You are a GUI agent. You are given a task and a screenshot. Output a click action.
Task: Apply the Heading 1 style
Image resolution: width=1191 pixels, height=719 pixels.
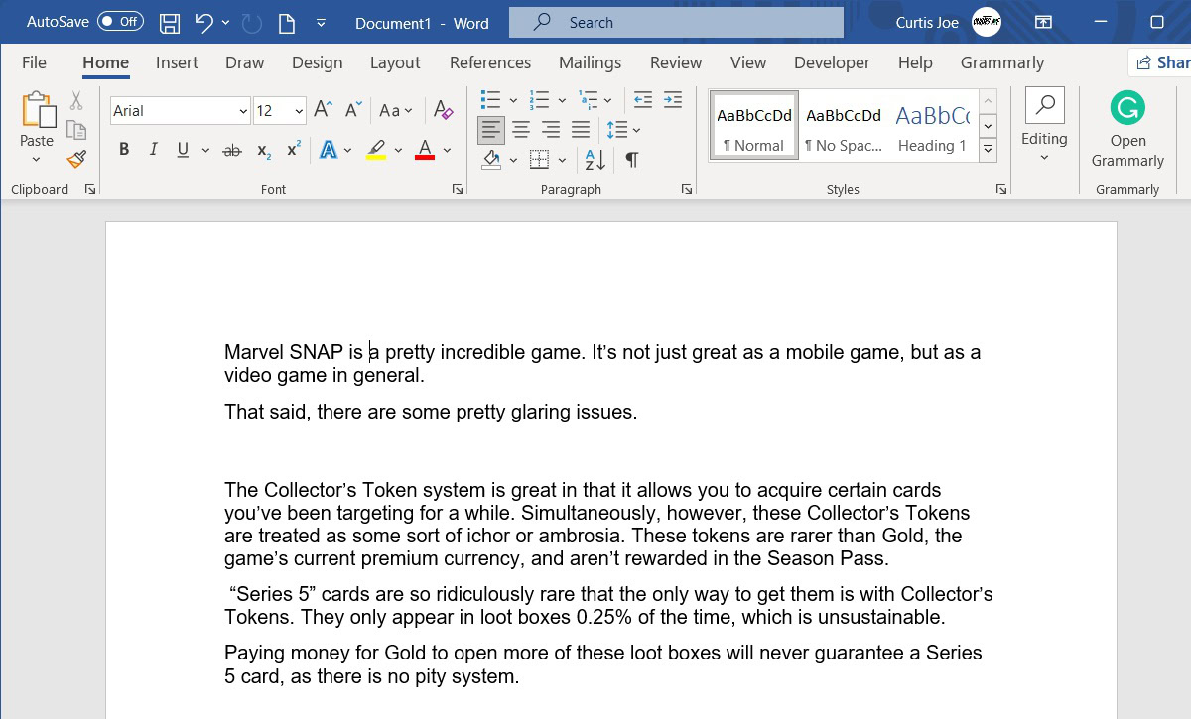tap(932, 126)
